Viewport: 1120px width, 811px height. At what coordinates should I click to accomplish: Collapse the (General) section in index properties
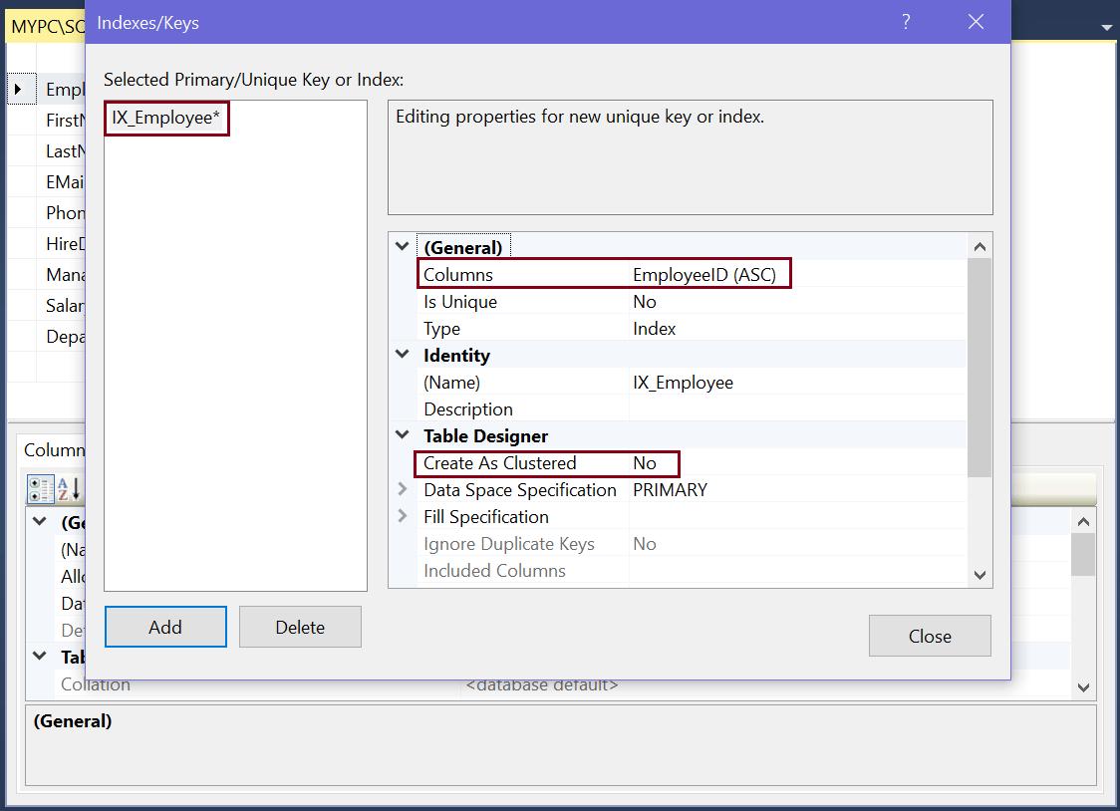coord(403,247)
